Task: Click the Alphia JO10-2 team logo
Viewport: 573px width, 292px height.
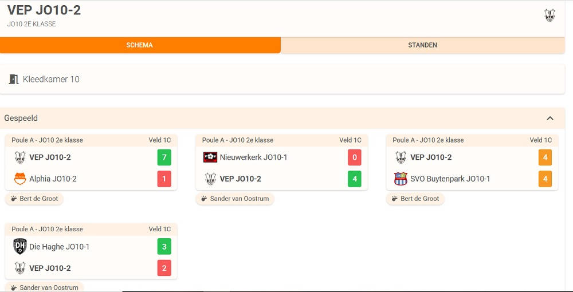Action: pos(20,179)
